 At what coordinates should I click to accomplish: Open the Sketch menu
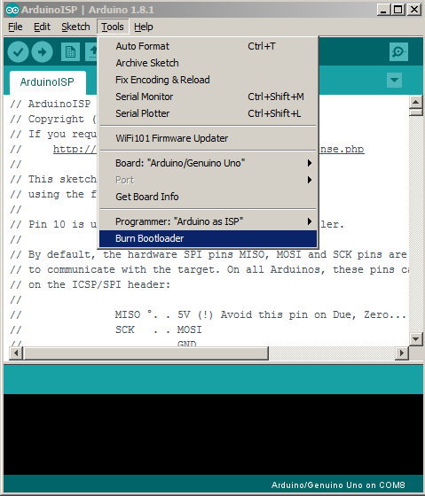click(x=75, y=27)
